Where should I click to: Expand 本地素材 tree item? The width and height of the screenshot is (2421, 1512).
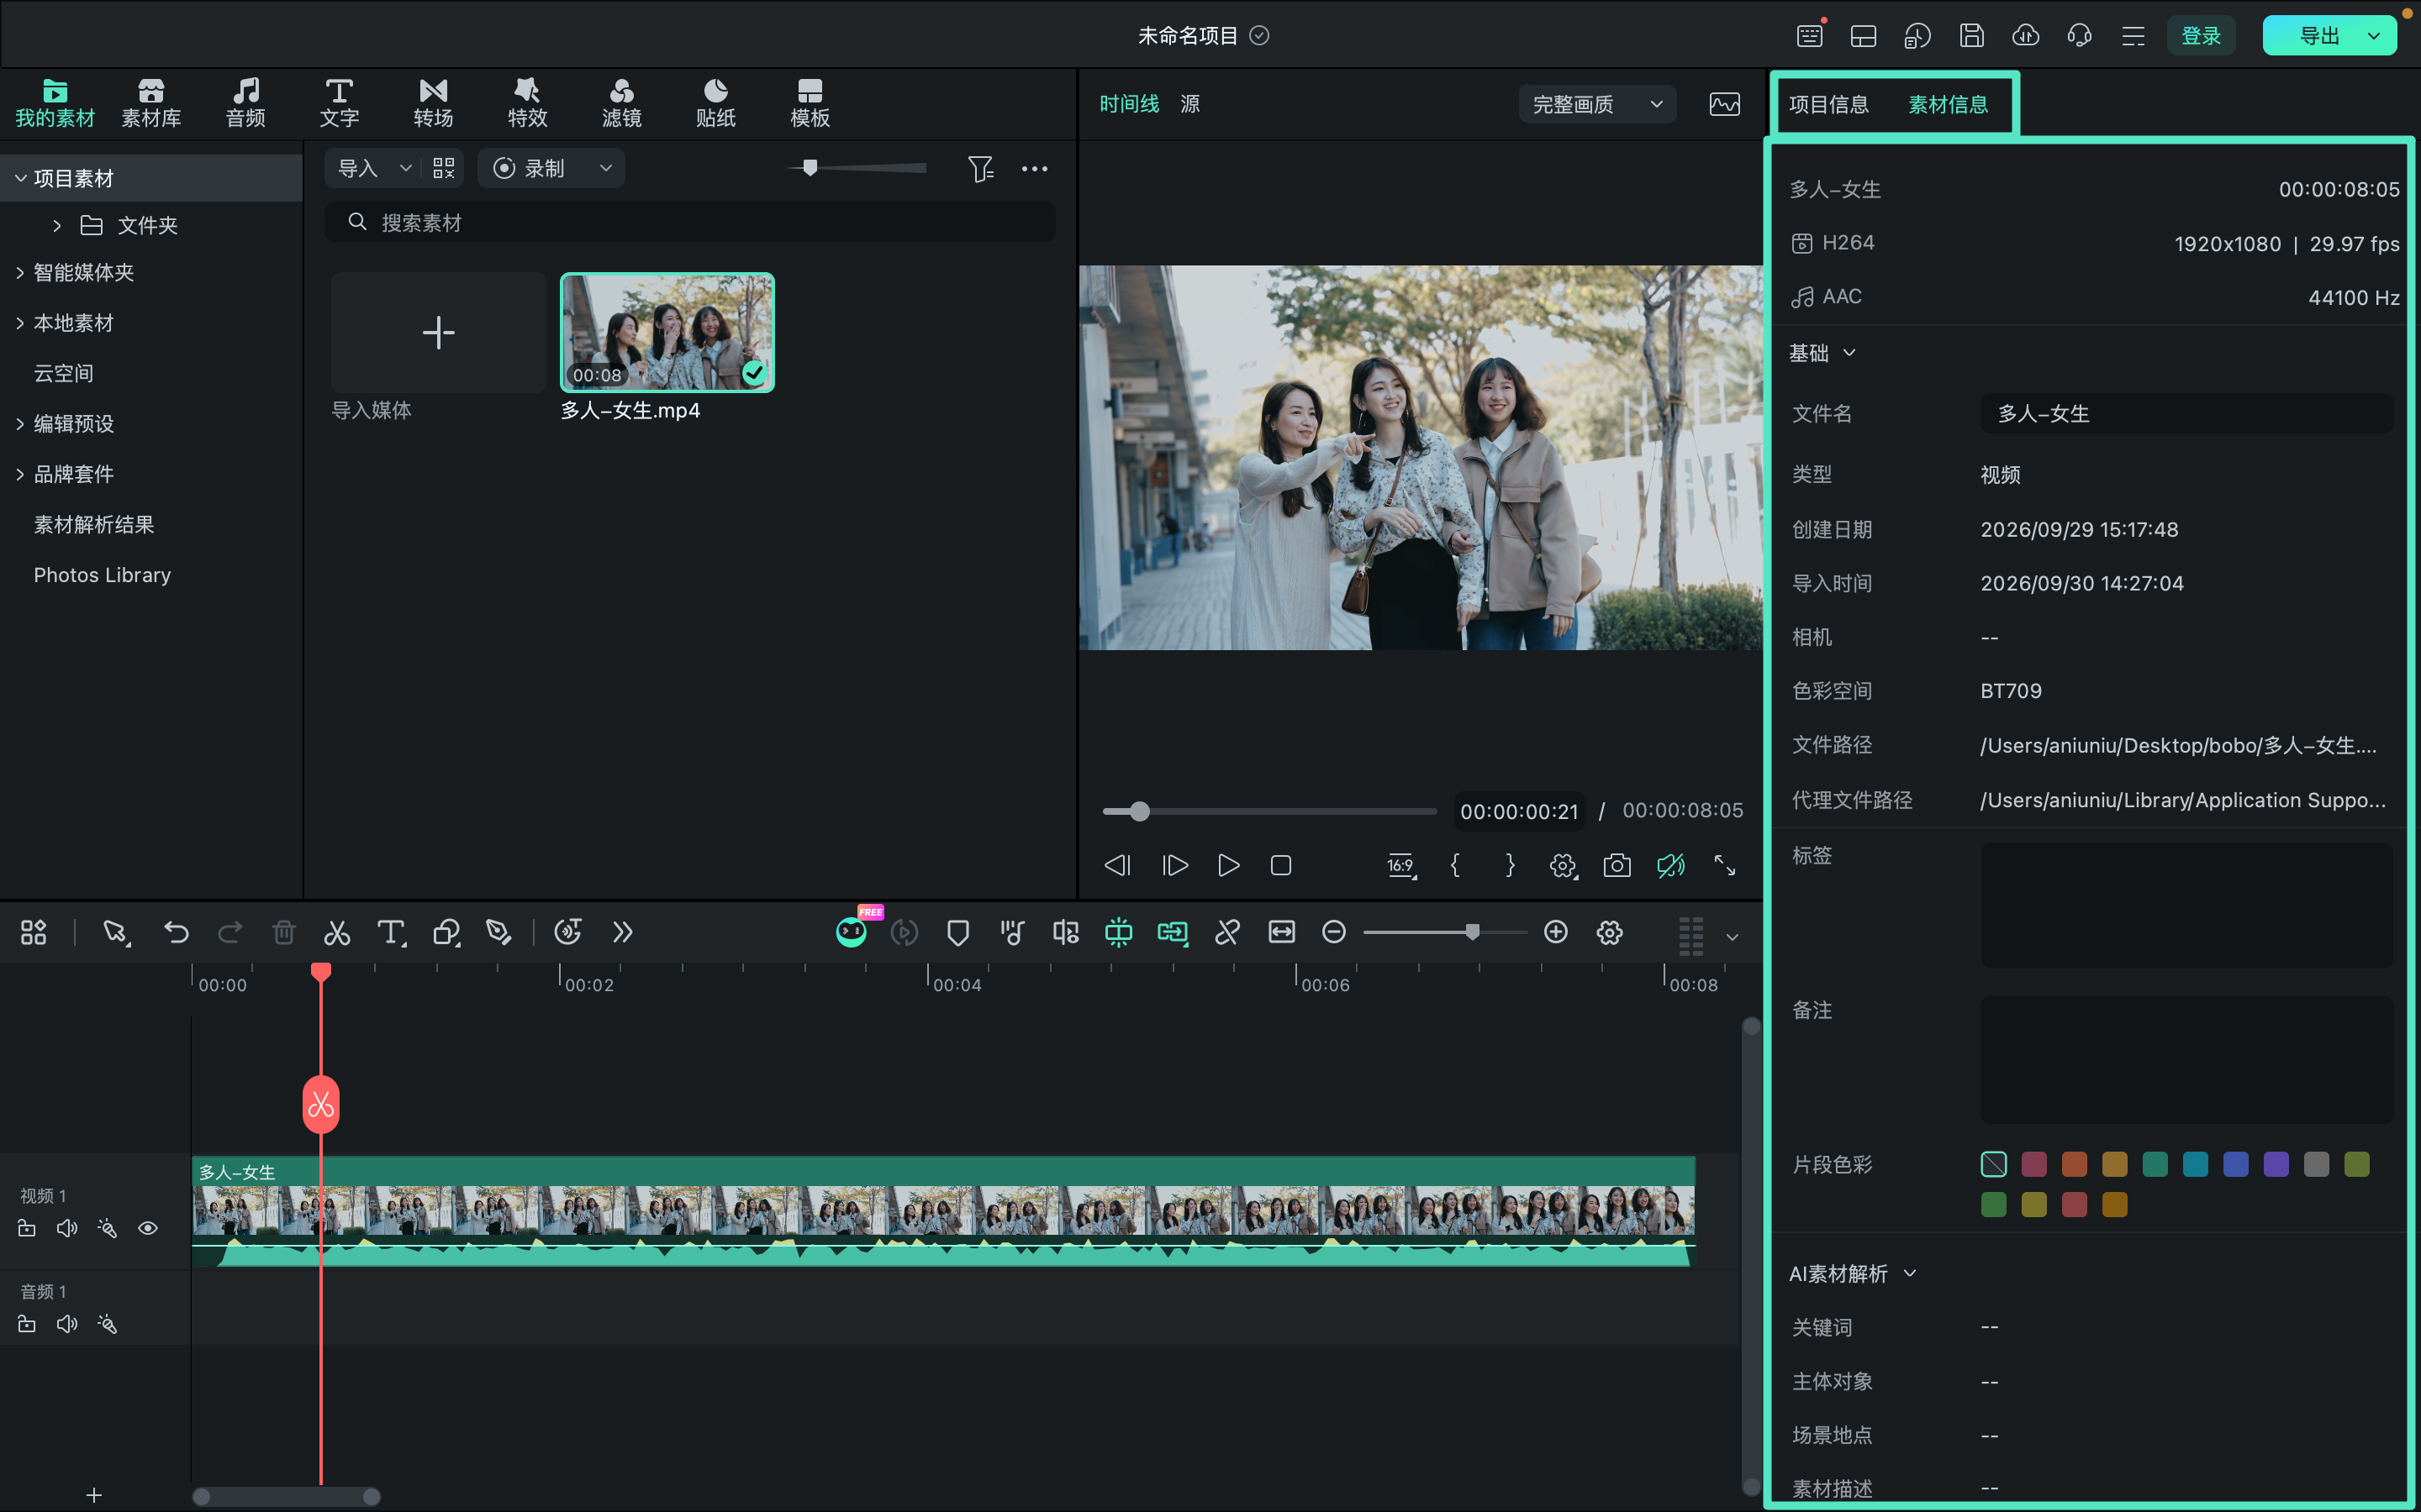(20, 323)
